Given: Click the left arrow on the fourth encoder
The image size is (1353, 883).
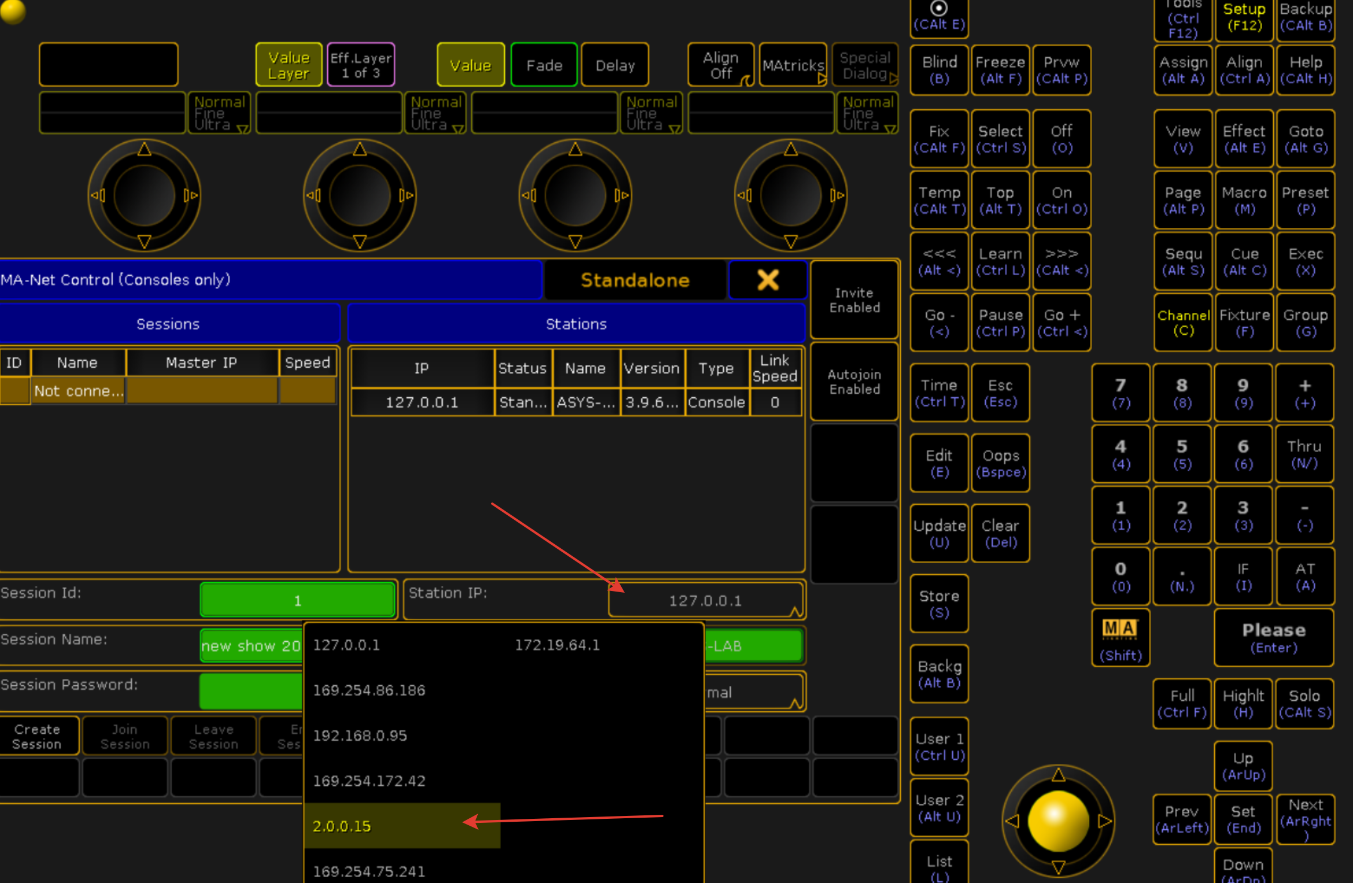Looking at the screenshot, I should (744, 195).
